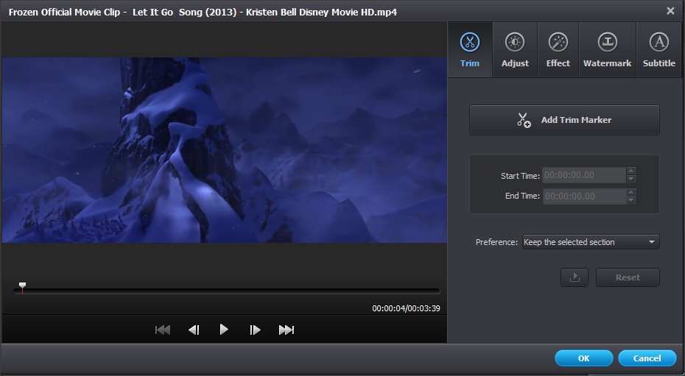Increase Start Time with the up arrow

[x=631, y=171]
